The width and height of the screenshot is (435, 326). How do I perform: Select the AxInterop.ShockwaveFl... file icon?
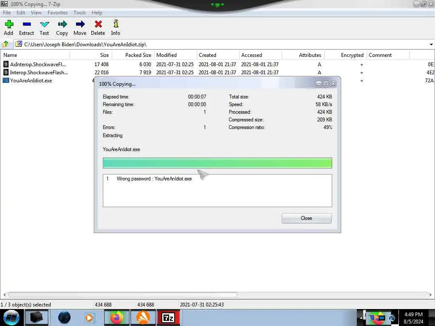6,65
